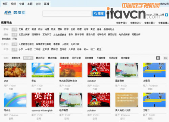Click the blue search button
169x122 pixels.
pyautogui.click(x=99, y=14)
